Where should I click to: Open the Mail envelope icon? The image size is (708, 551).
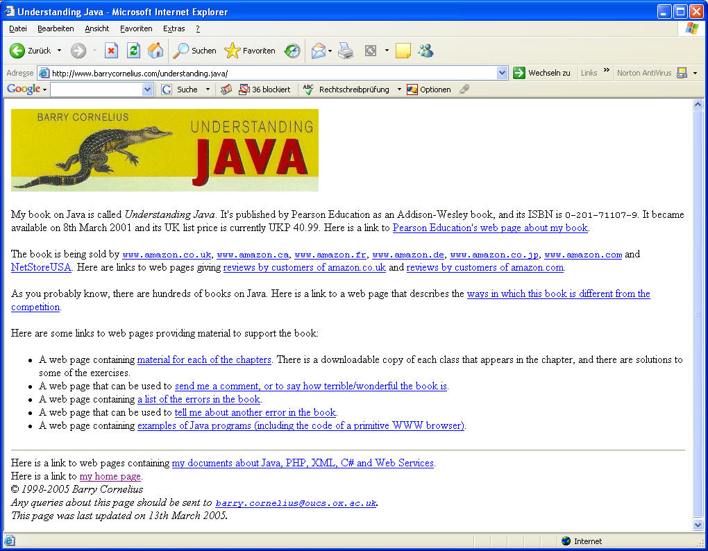(318, 51)
